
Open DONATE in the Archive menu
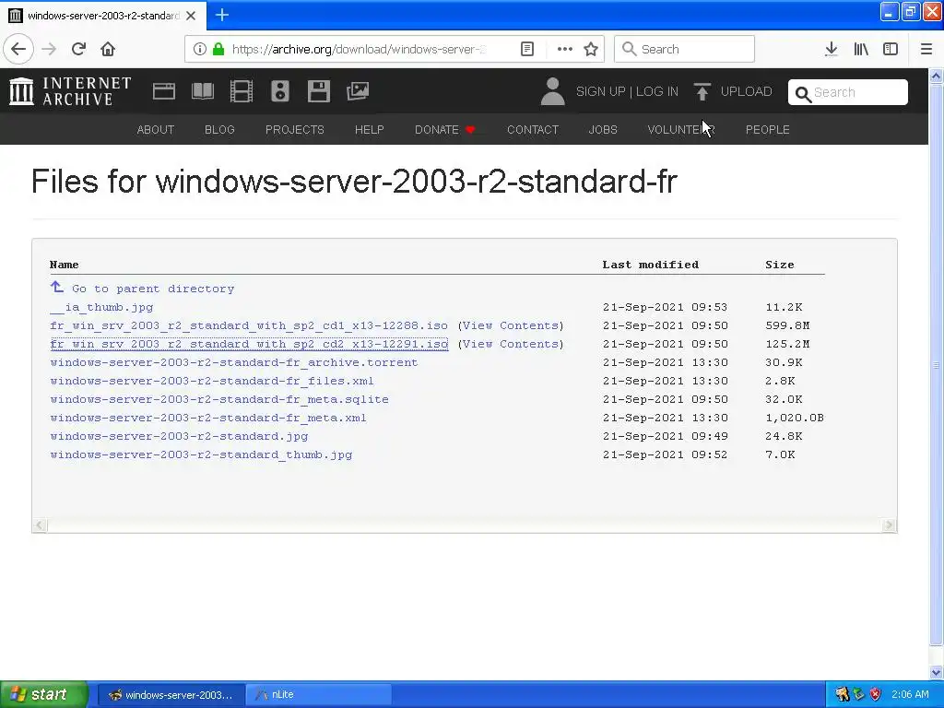pos(445,129)
